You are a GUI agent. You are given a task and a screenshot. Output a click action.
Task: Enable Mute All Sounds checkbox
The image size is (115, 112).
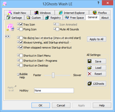(x=57, y=29)
